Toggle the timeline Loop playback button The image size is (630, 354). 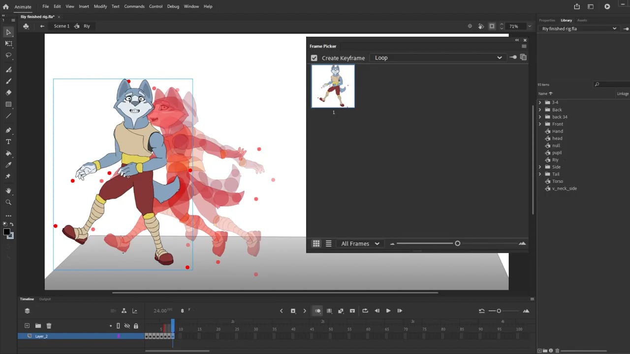(365, 311)
